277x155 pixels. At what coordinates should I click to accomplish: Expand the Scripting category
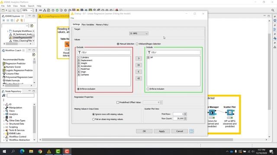pyautogui.click(x=4, y=127)
